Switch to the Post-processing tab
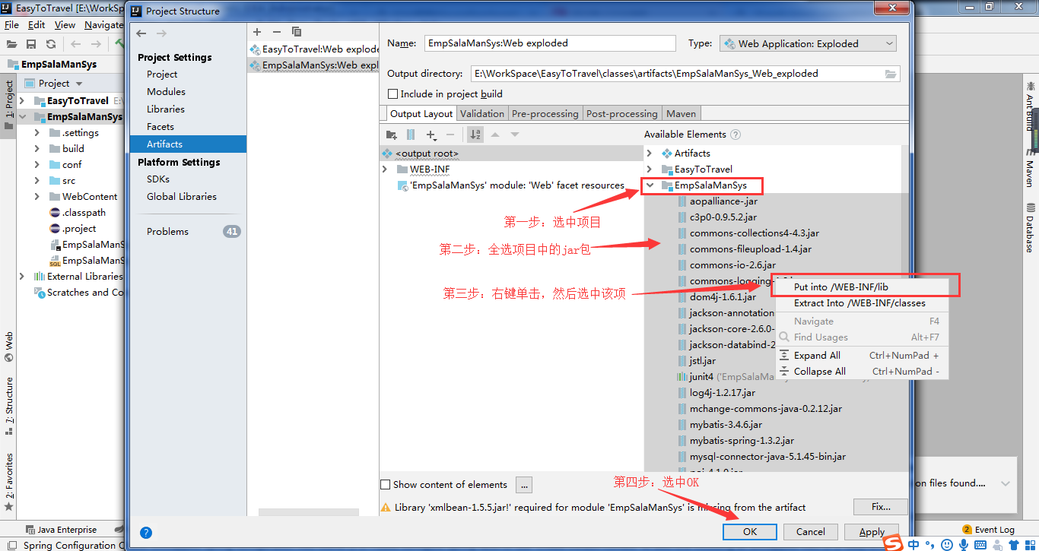1039x551 pixels. [x=621, y=114]
